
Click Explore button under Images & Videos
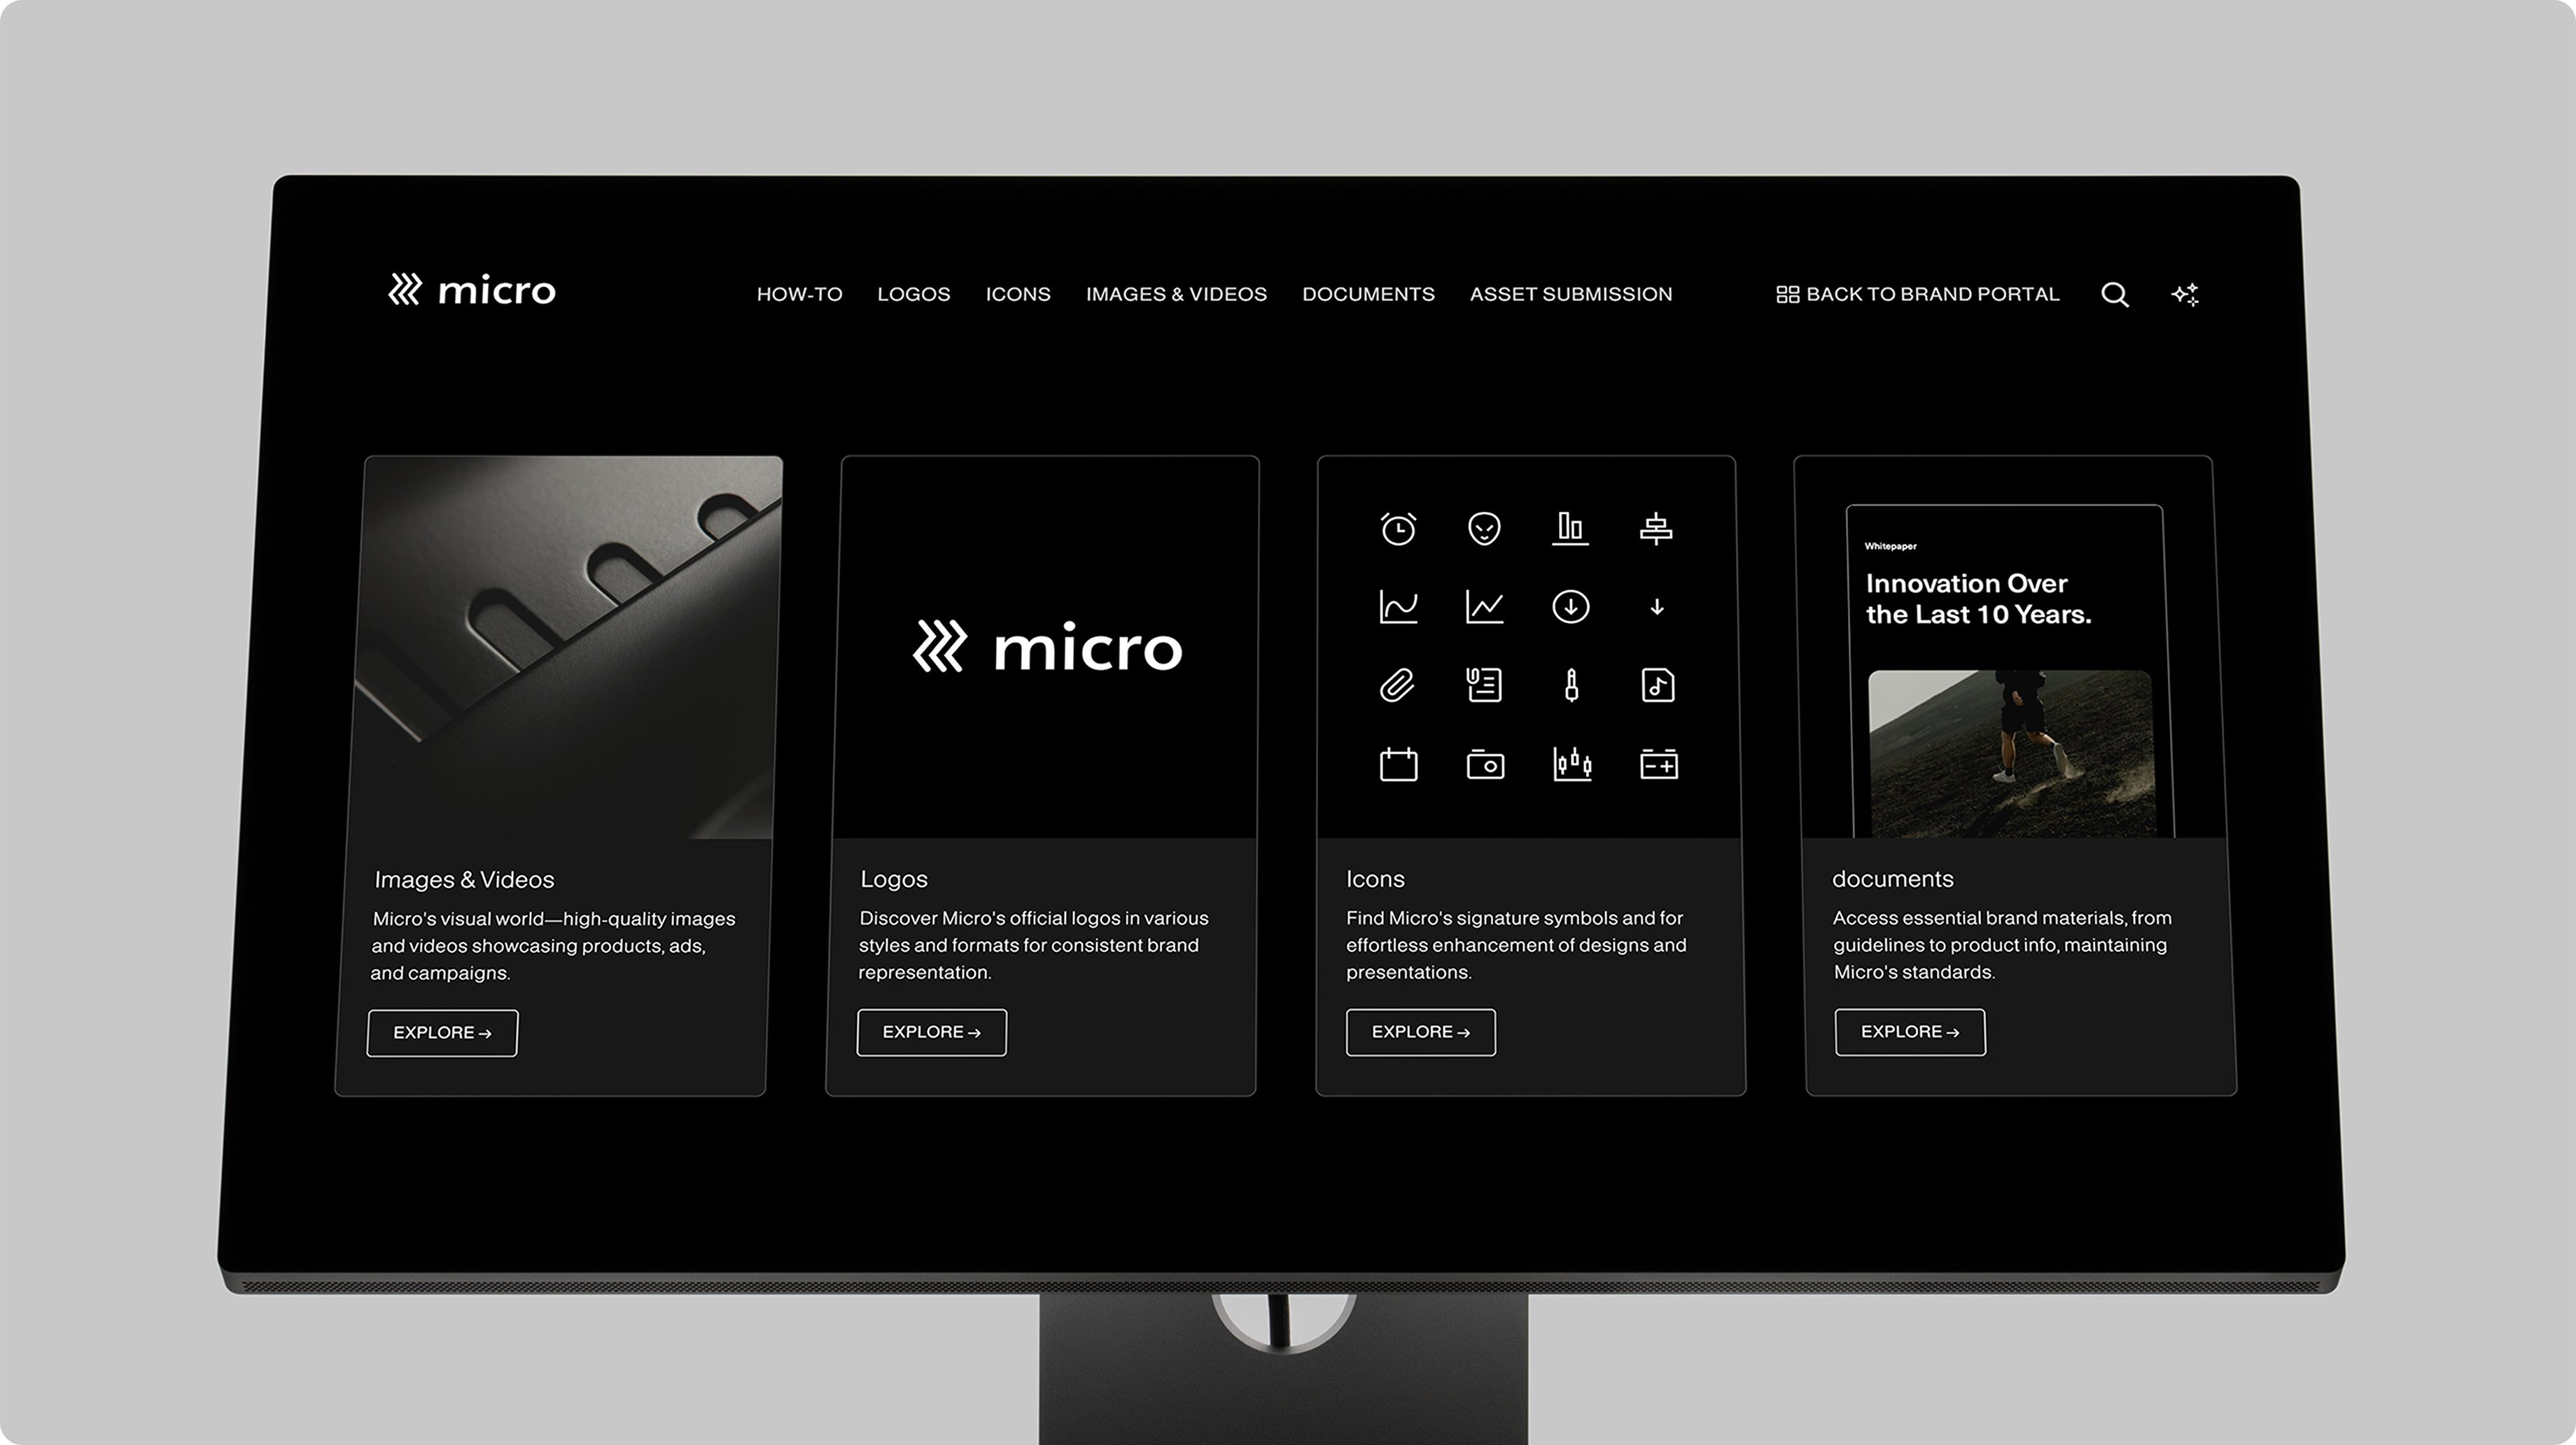click(442, 1031)
